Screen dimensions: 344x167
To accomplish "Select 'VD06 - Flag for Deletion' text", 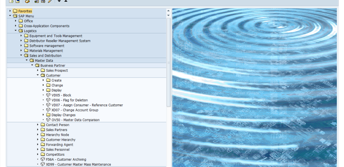I will tap(70, 100).
